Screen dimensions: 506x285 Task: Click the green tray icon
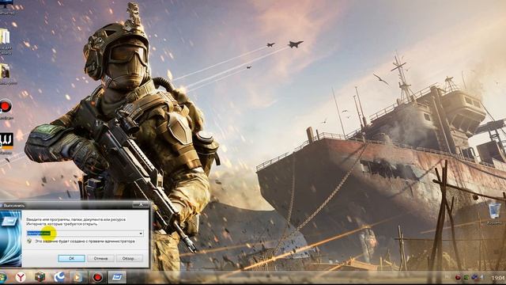click(466, 278)
